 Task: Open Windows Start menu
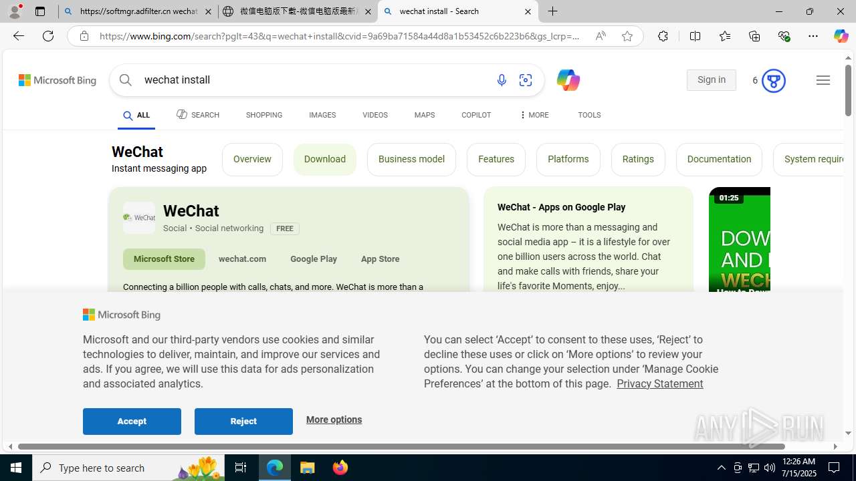tap(16, 468)
